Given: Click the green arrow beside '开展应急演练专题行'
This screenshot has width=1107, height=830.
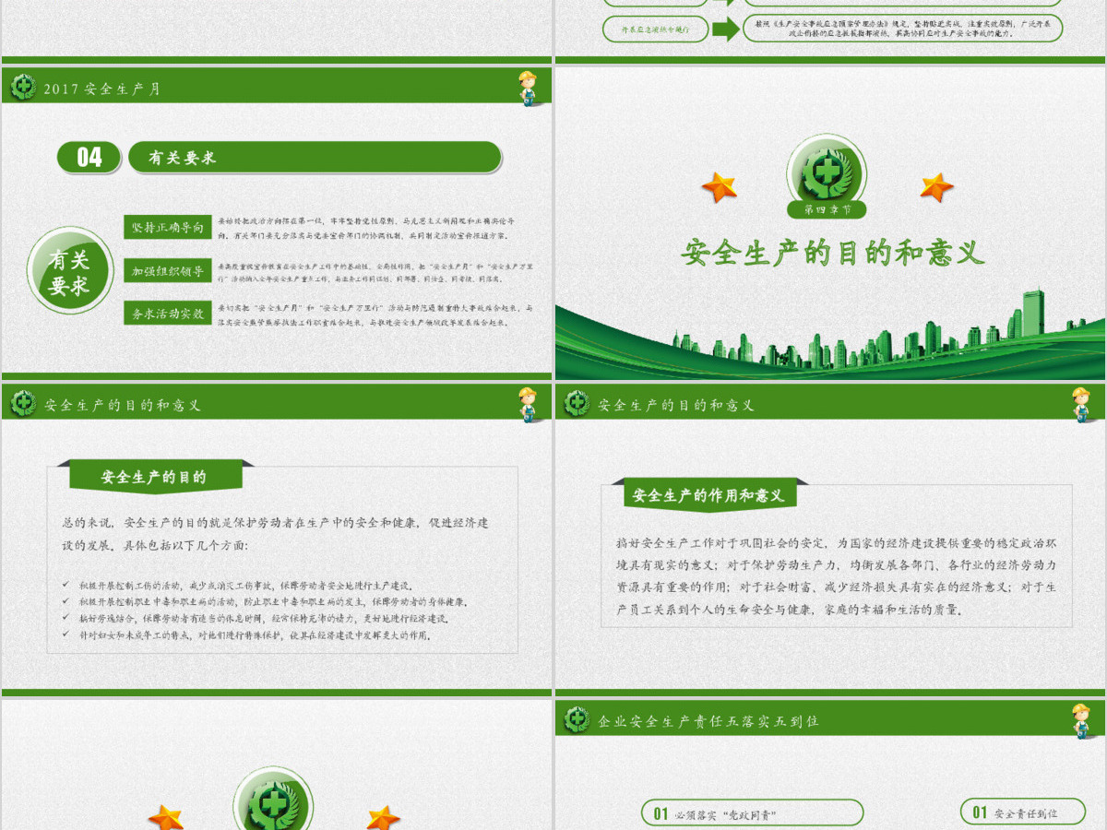Looking at the screenshot, I should click(726, 29).
